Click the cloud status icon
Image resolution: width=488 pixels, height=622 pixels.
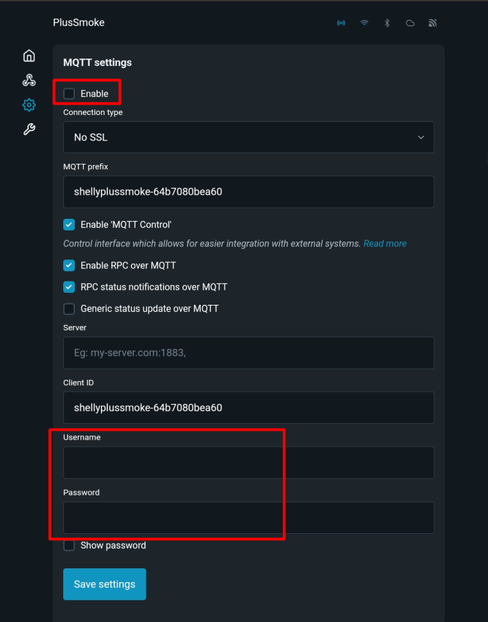(410, 23)
